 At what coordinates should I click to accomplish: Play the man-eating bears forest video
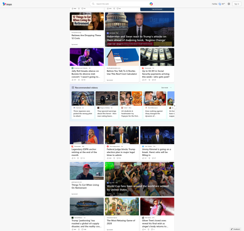(x=107, y=99)
